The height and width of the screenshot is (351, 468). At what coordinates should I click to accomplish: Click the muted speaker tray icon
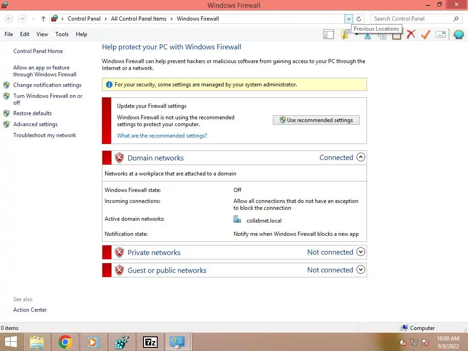pyautogui.click(x=403, y=342)
